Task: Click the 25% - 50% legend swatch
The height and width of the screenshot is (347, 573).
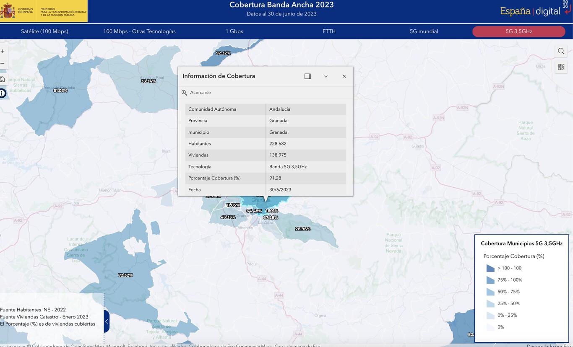Action: (490, 303)
